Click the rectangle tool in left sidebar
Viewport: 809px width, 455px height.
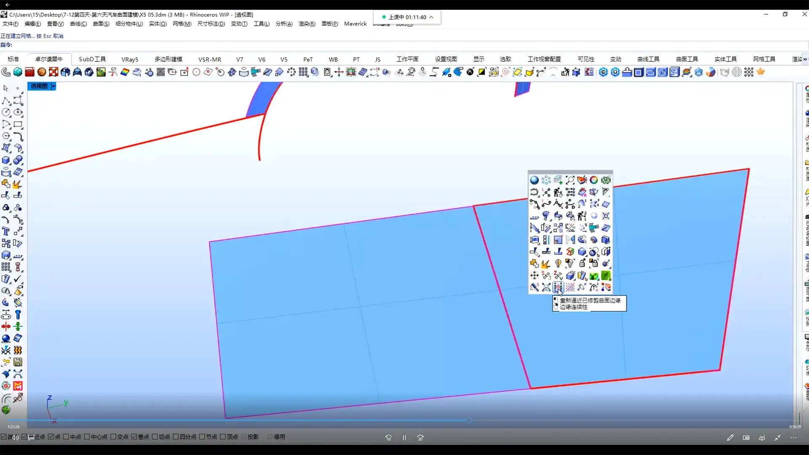coord(18,125)
